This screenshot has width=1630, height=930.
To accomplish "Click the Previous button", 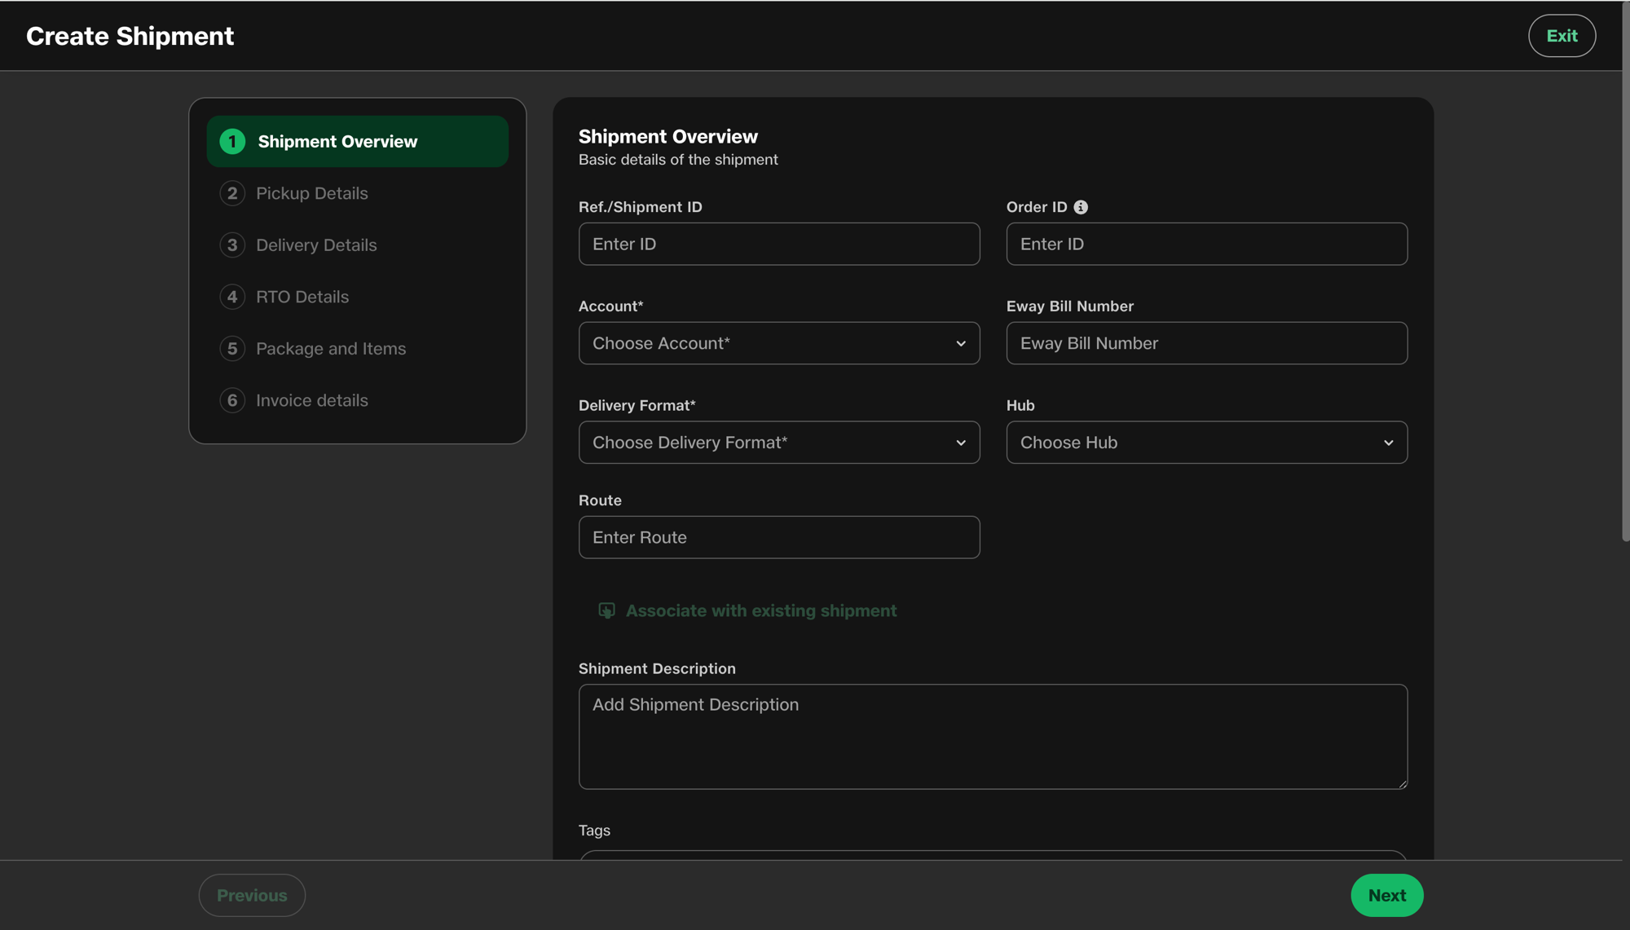I will click(x=252, y=895).
